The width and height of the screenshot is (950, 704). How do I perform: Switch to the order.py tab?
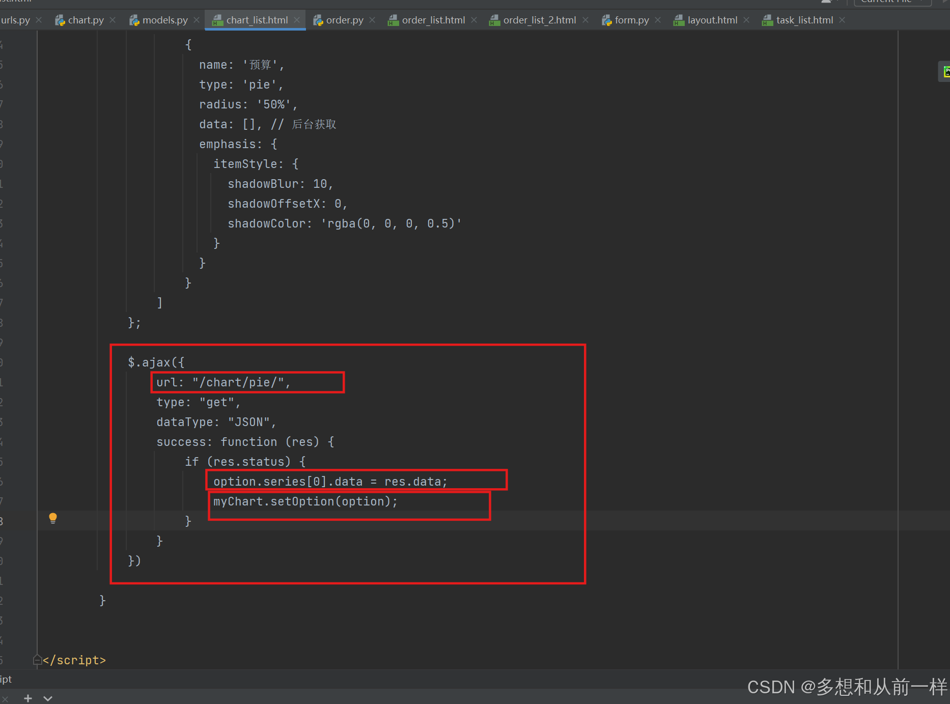(345, 20)
